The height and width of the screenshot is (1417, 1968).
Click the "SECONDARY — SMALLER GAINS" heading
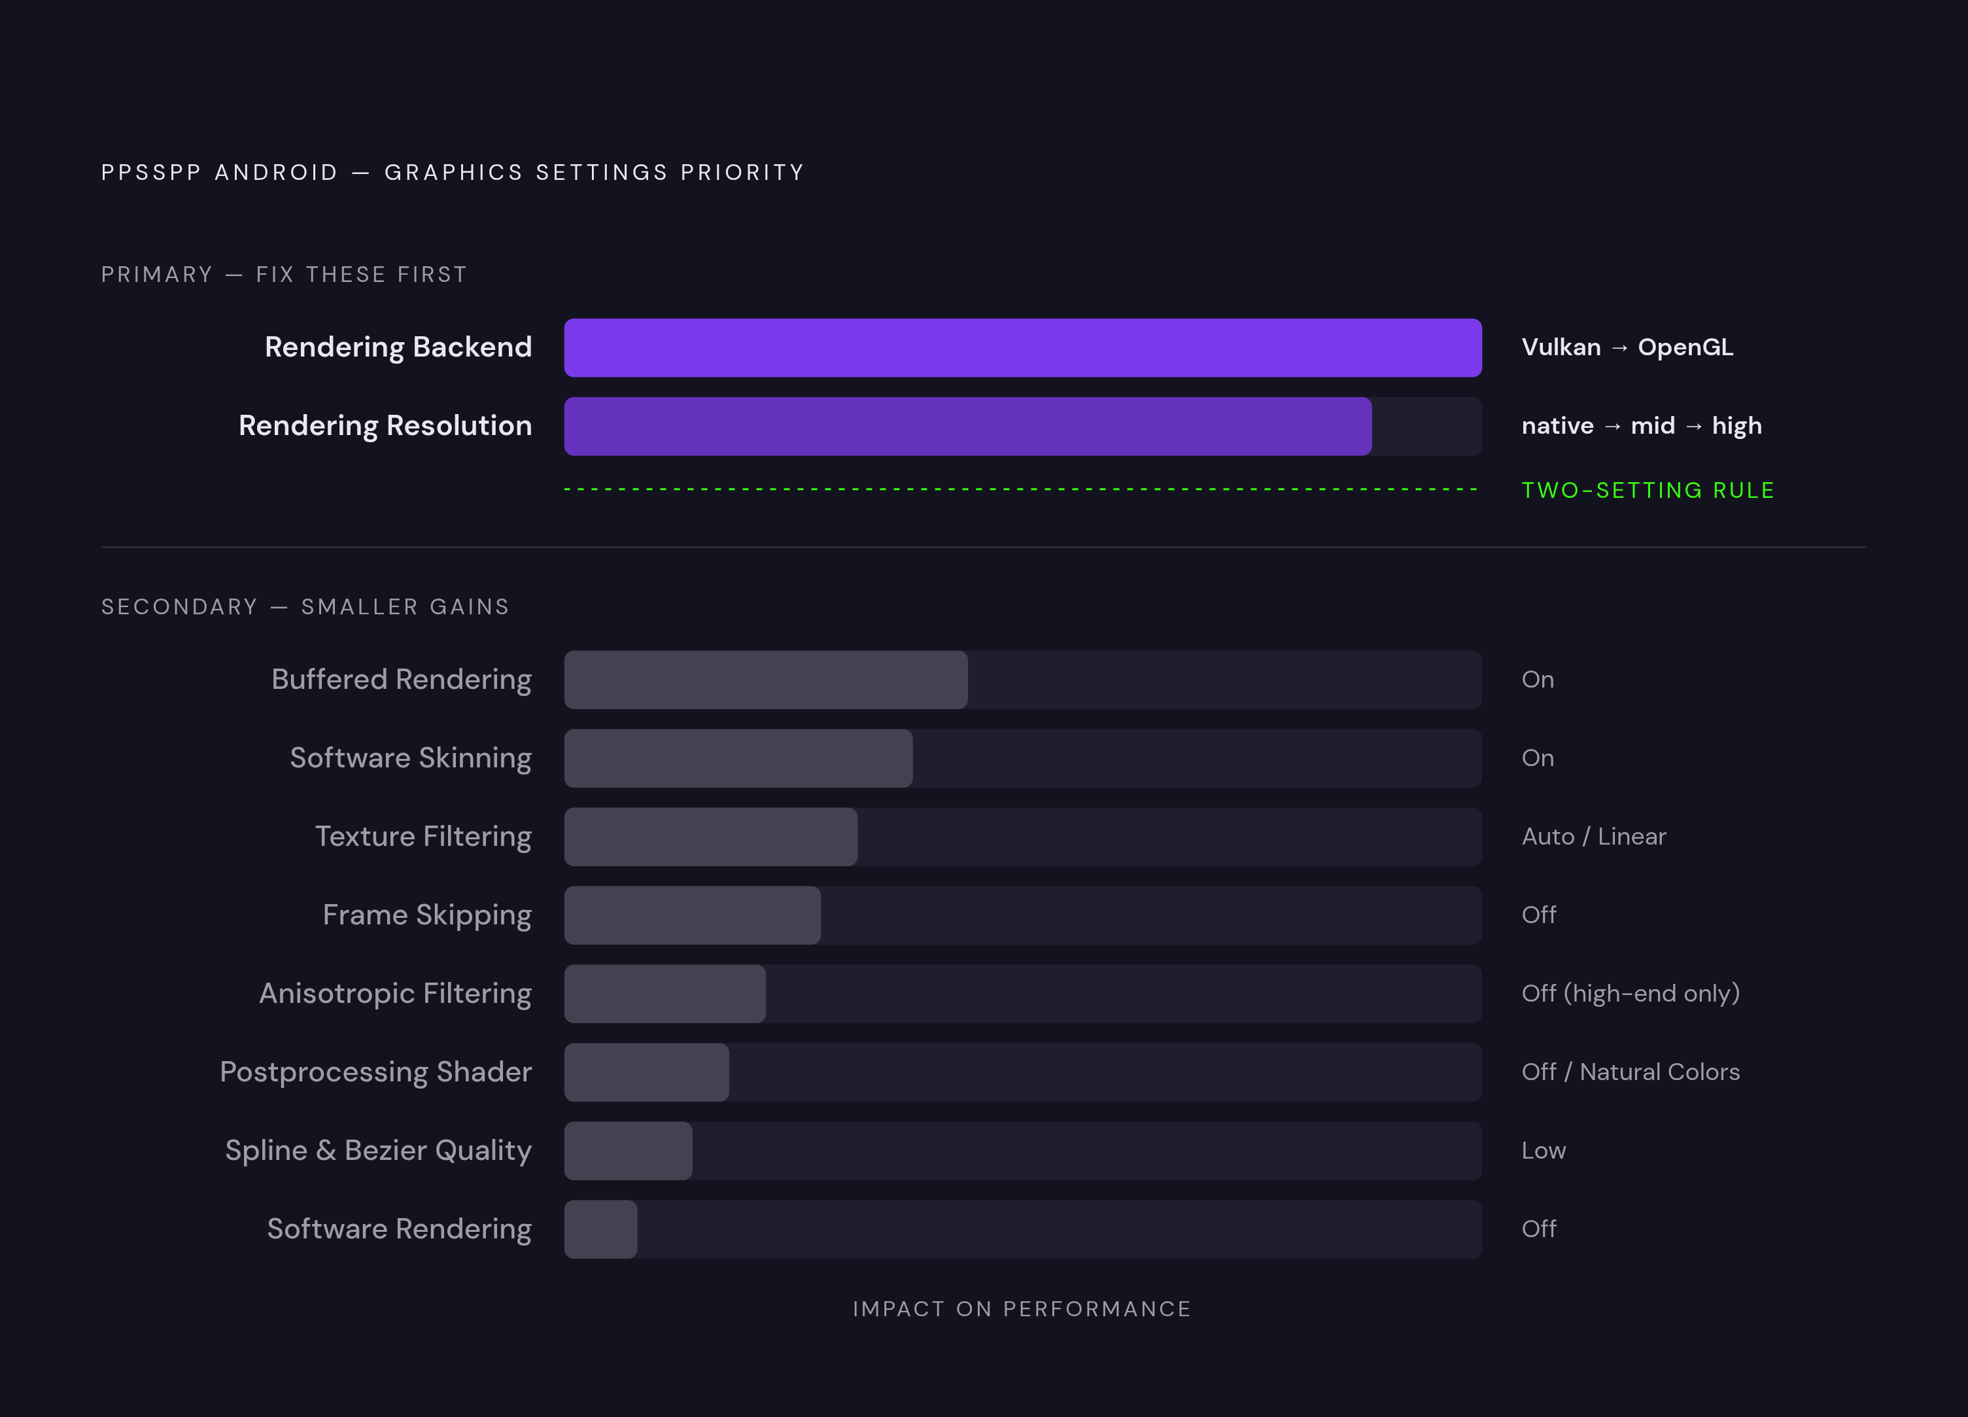(x=305, y=606)
